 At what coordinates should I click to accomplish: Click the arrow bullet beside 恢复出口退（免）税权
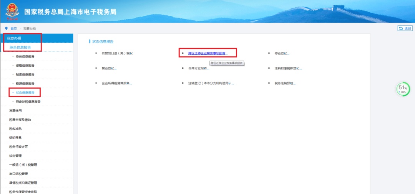(x=96, y=53)
